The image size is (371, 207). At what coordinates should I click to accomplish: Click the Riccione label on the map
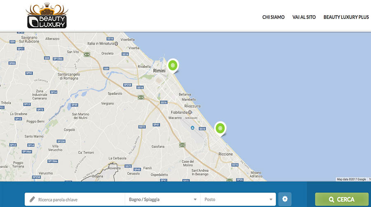point(225,154)
